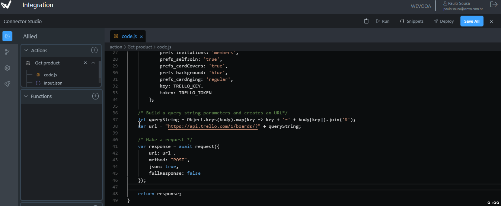Click the logout icon at top right

click(494, 4)
